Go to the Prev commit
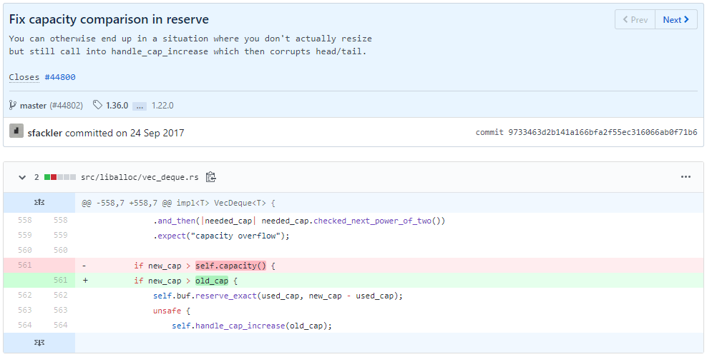707x357 pixels. pyautogui.click(x=635, y=20)
